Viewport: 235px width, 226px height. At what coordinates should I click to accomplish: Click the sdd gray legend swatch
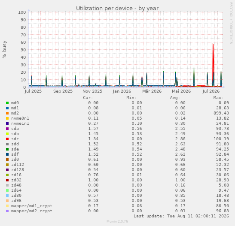(x=7, y=144)
